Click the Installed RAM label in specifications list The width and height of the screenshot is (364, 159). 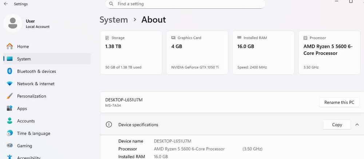pyautogui.click(x=132, y=156)
